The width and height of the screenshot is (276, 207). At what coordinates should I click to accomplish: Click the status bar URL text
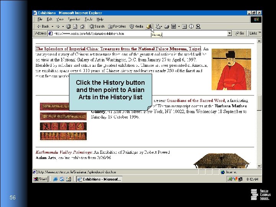(x=77, y=172)
